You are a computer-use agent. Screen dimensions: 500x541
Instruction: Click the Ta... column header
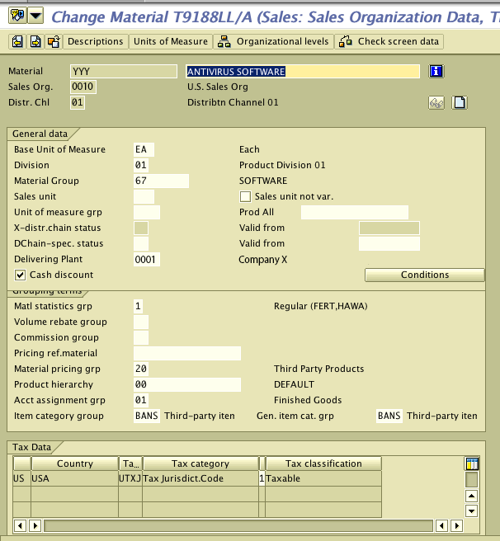click(x=130, y=463)
